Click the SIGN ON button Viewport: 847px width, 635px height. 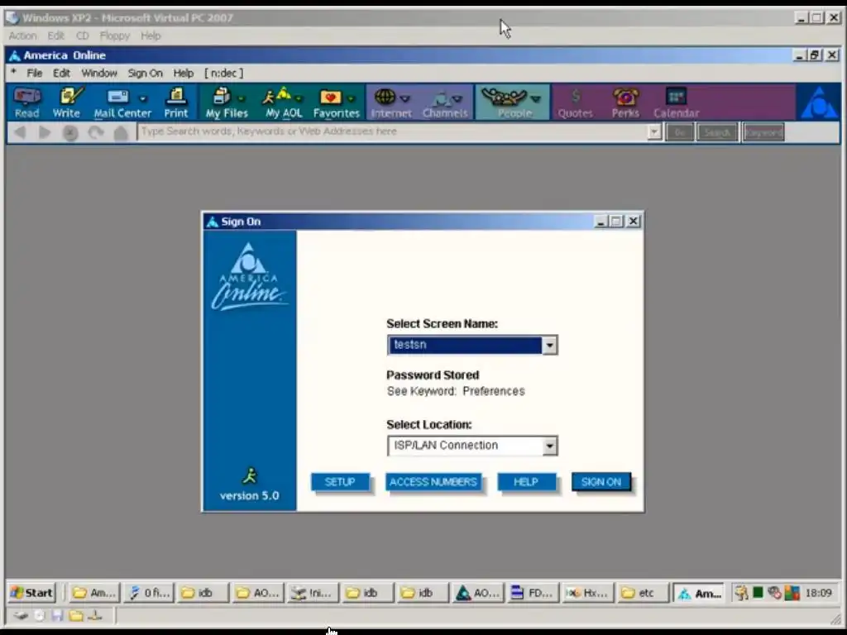click(601, 482)
